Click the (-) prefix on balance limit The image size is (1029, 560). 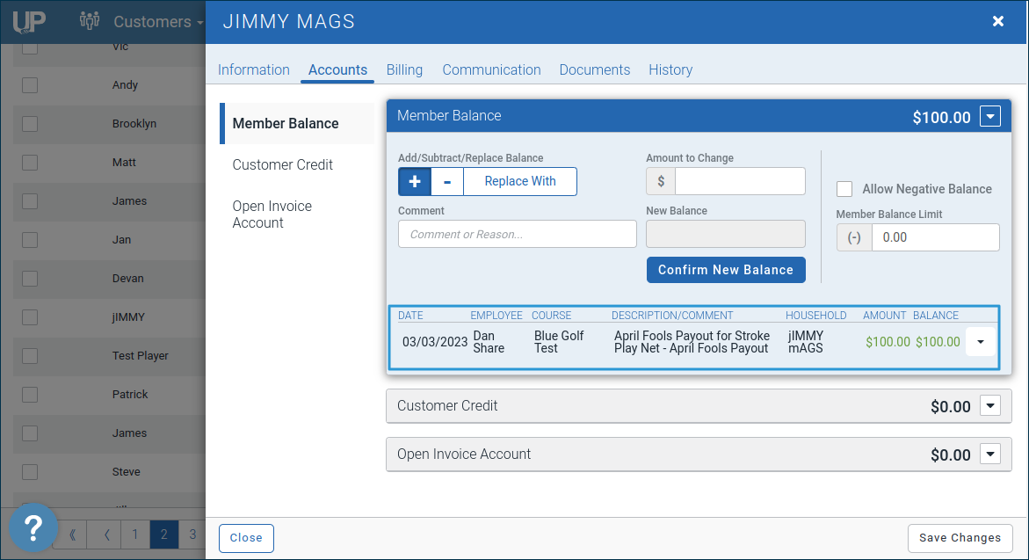(x=854, y=237)
